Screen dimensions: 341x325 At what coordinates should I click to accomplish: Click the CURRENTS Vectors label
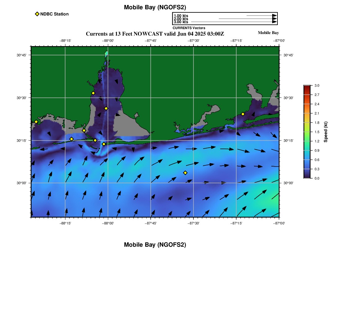coord(189,28)
